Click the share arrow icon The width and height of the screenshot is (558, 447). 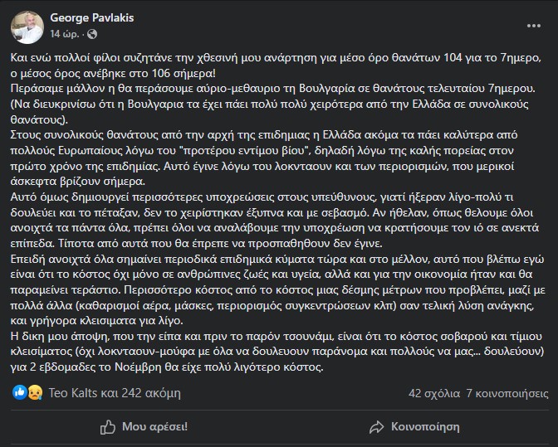[376, 427]
